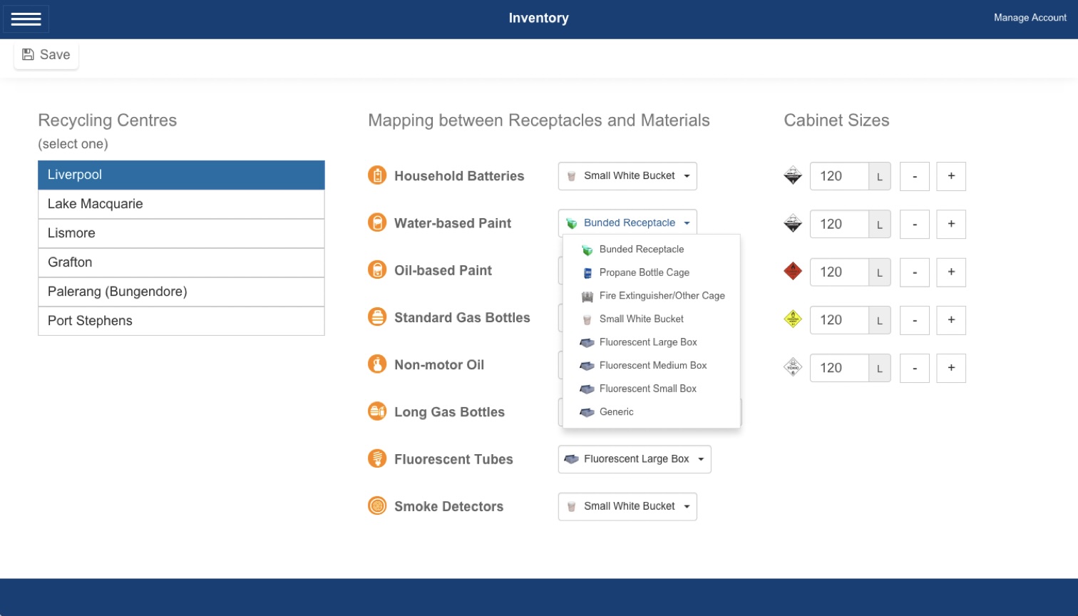Choose Propane Bottle Cage option
This screenshot has height=616, width=1078.
652,272
